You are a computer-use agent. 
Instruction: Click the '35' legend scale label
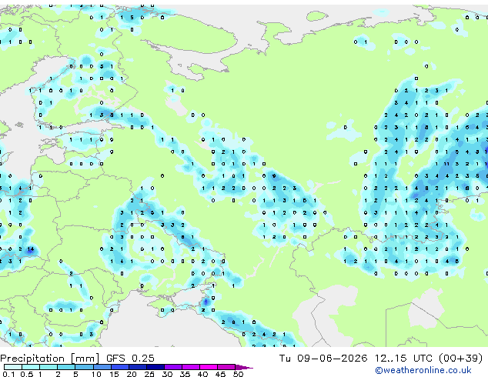coord(185,374)
